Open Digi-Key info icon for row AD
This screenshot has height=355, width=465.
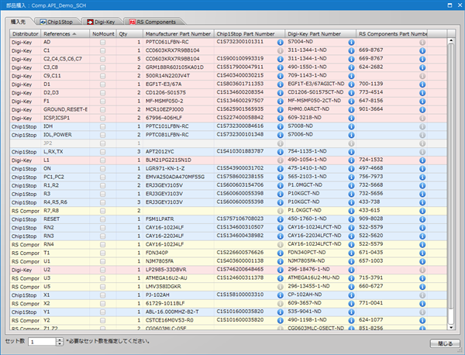click(351, 42)
